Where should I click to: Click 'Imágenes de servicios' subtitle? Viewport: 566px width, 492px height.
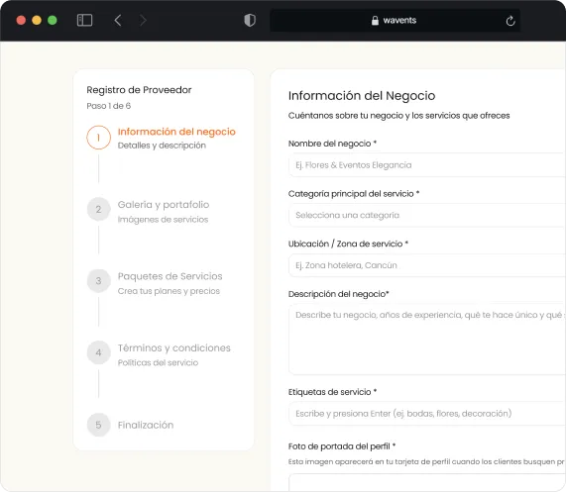click(x=163, y=220)
